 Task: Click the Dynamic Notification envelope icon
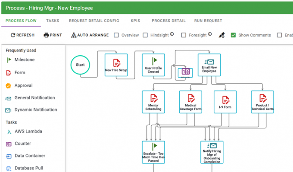click(9, 110)
